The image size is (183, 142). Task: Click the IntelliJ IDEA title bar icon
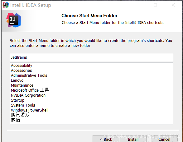6,5
